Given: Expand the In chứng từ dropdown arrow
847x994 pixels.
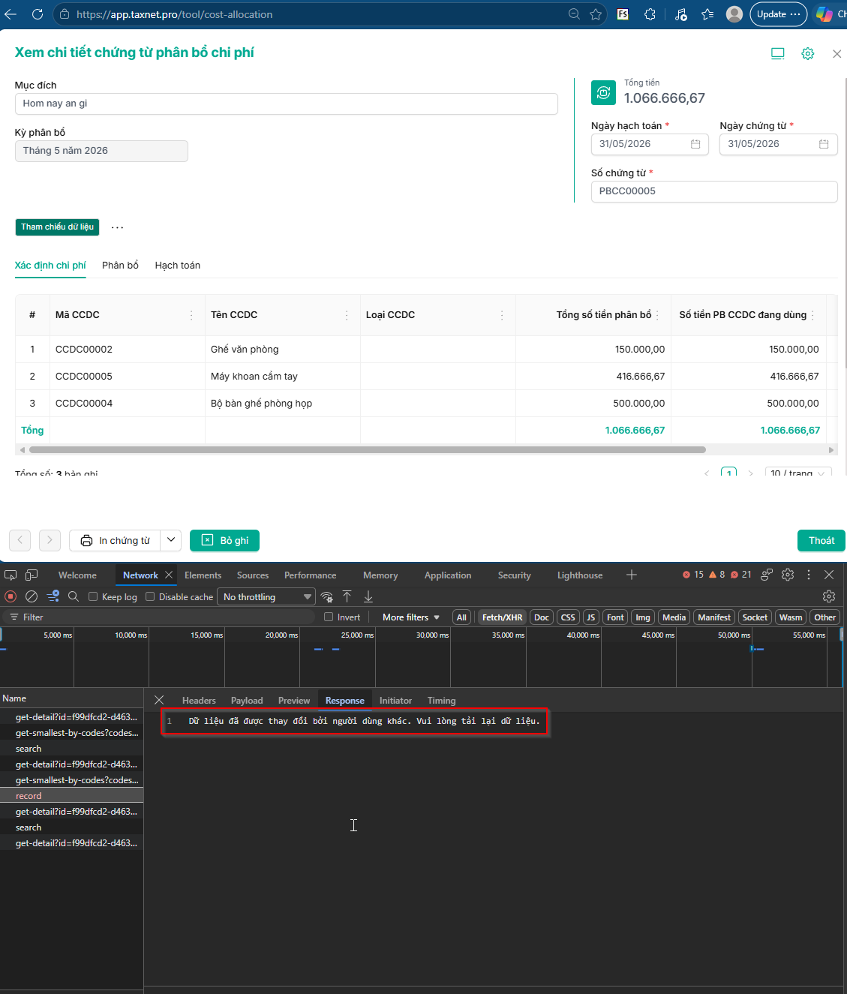Looking at the screenshot, I should point(171,540).
